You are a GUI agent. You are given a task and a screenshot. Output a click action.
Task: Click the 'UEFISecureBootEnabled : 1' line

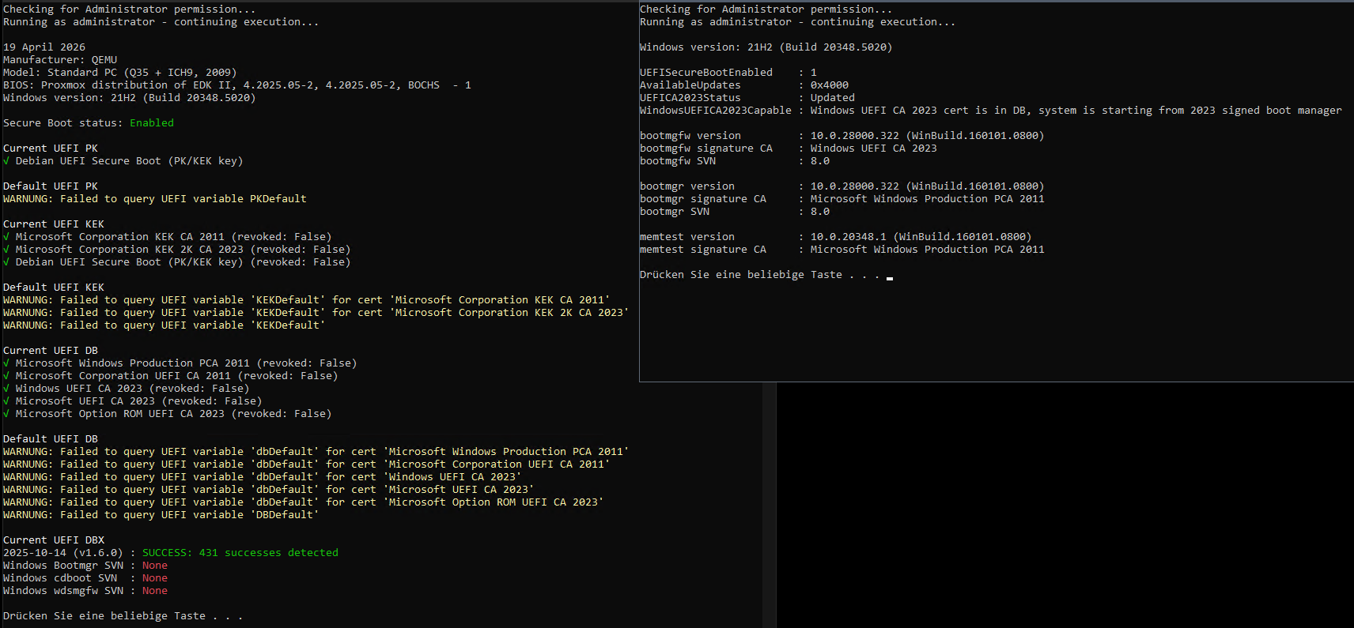tap(728, 73)
